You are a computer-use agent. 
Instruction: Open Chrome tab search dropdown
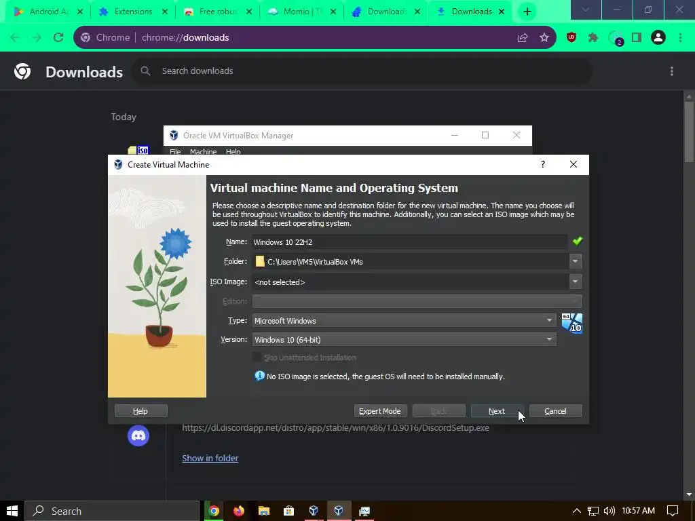pos(586,9)
